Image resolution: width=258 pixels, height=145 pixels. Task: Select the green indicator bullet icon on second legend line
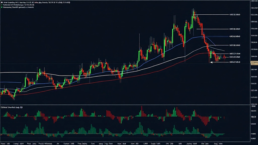pyautogui.click(x=2, y=5)
